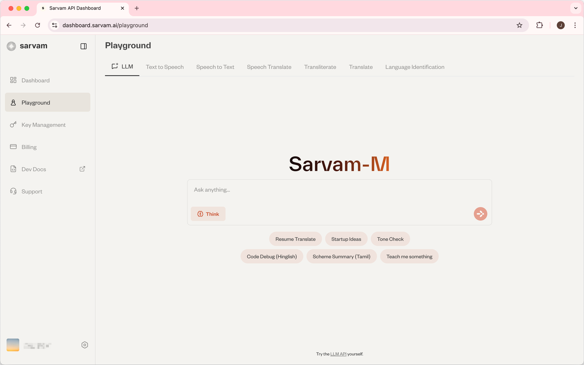The image size is (584, 365).
Task: Enable Think mode
Action: point(208,214)
